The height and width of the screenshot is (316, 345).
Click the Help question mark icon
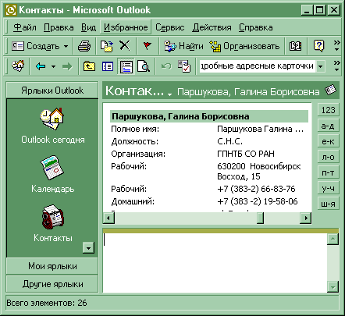[x=318, y=46]
